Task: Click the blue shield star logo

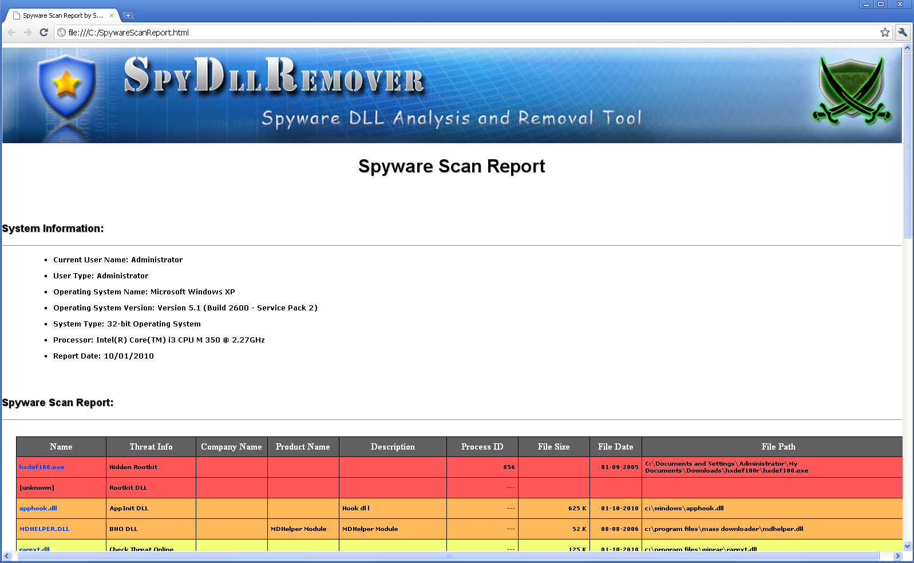Action: tap(66, 86)
